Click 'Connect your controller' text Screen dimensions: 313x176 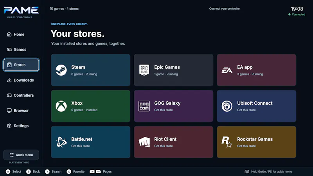tap(225, 9)
